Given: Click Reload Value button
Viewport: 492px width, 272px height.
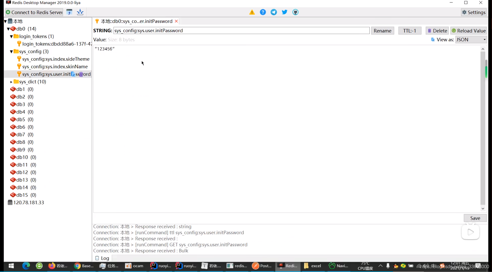Looking at the screenshot, I should (469, 31).
